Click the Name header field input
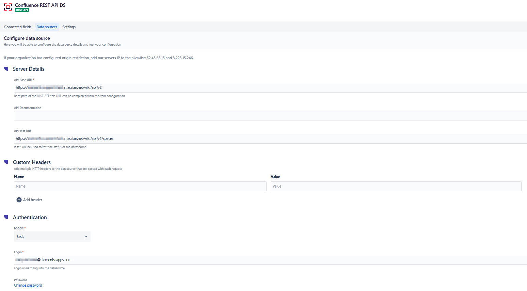Screen dimensions: 527x291 pos(140,186)
